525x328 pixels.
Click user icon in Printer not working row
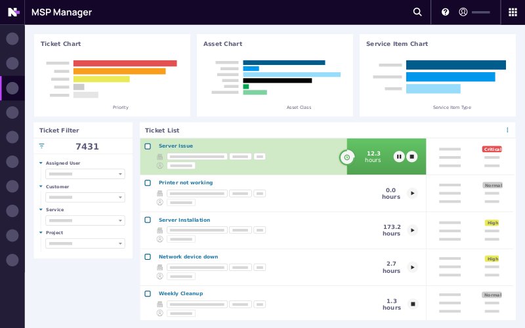point(159,202)
